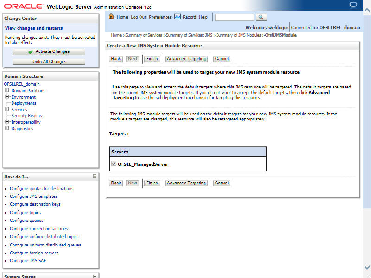
Task: Open Configure topics help link
Action: coord(25,213)
